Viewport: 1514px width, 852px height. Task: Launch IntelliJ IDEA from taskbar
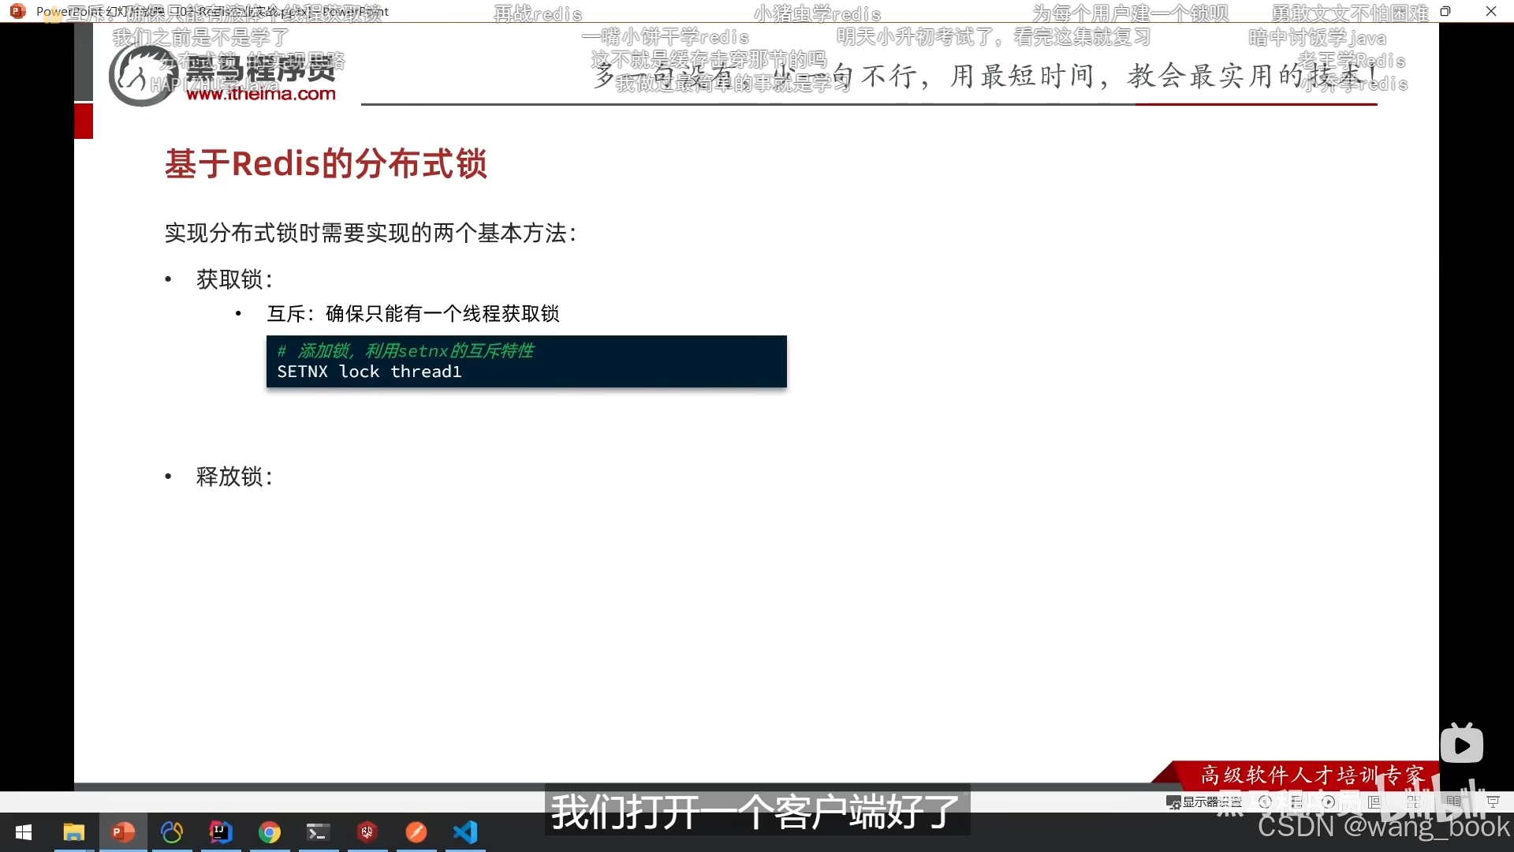pos(221,832)
